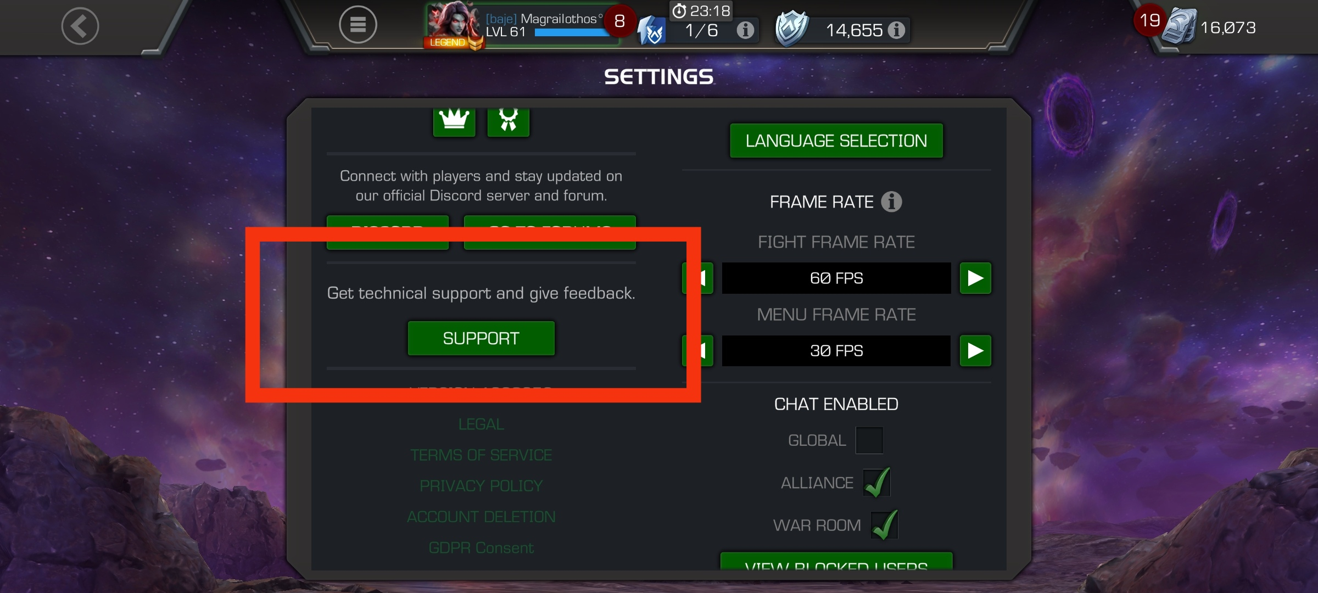
Task: Increase the Menu Frame Rate with right arrow
Action: pyautogui.click(x=975, y=350)
